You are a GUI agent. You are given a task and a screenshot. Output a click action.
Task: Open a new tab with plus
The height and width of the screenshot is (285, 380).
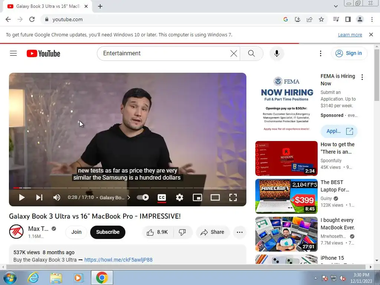click(x=100, y=6)
